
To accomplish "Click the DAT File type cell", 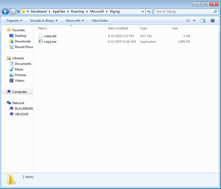I will pyautogui.click(x=146, y=36).
